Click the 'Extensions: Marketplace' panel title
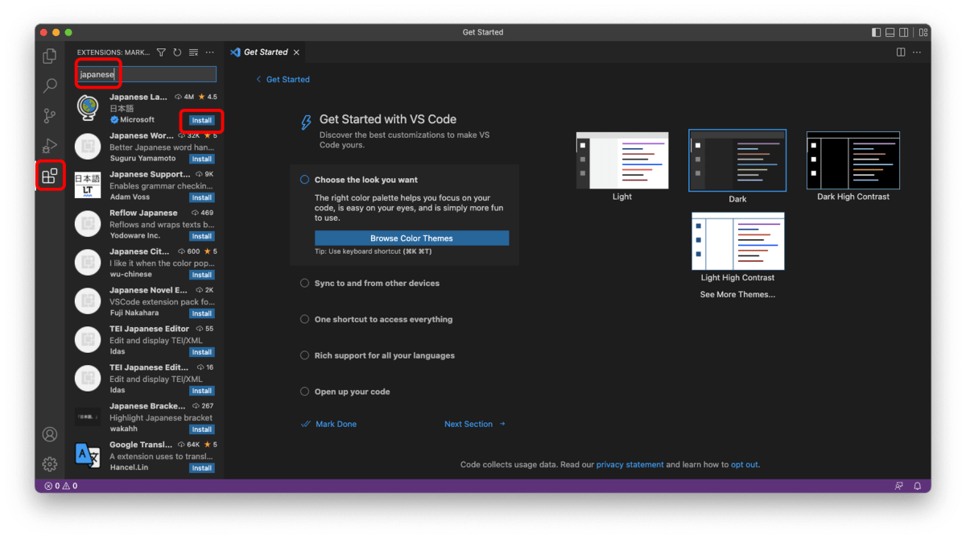Image resolution: width=966 pixels, height=539 pixels. (114, 52)
